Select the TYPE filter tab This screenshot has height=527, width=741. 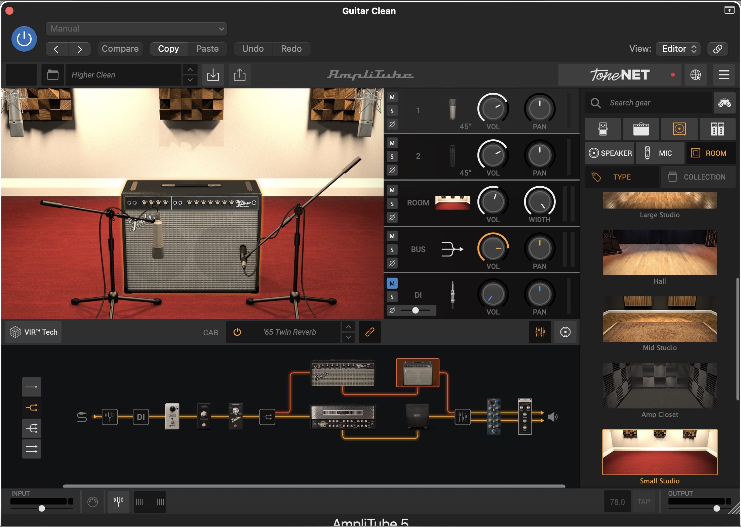pyautogui.click(x=622, y=177)
